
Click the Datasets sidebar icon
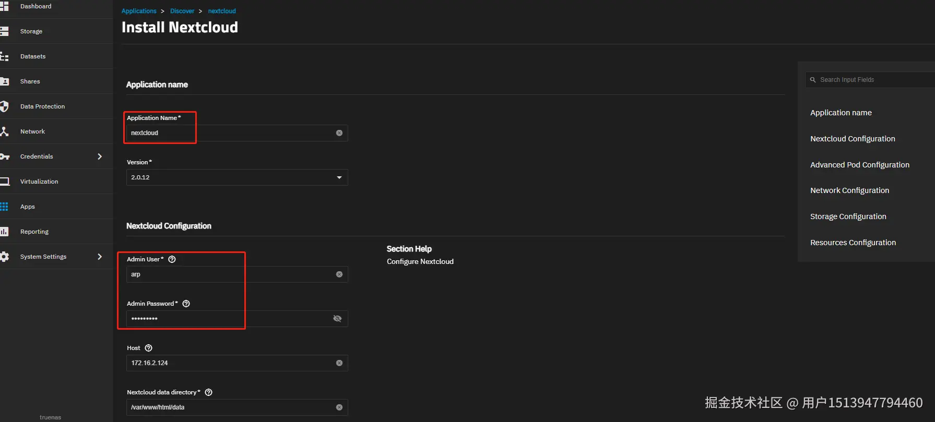coord(4,56)
